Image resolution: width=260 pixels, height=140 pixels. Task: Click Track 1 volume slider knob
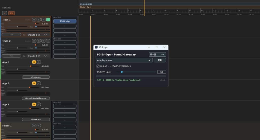[36, 24]
